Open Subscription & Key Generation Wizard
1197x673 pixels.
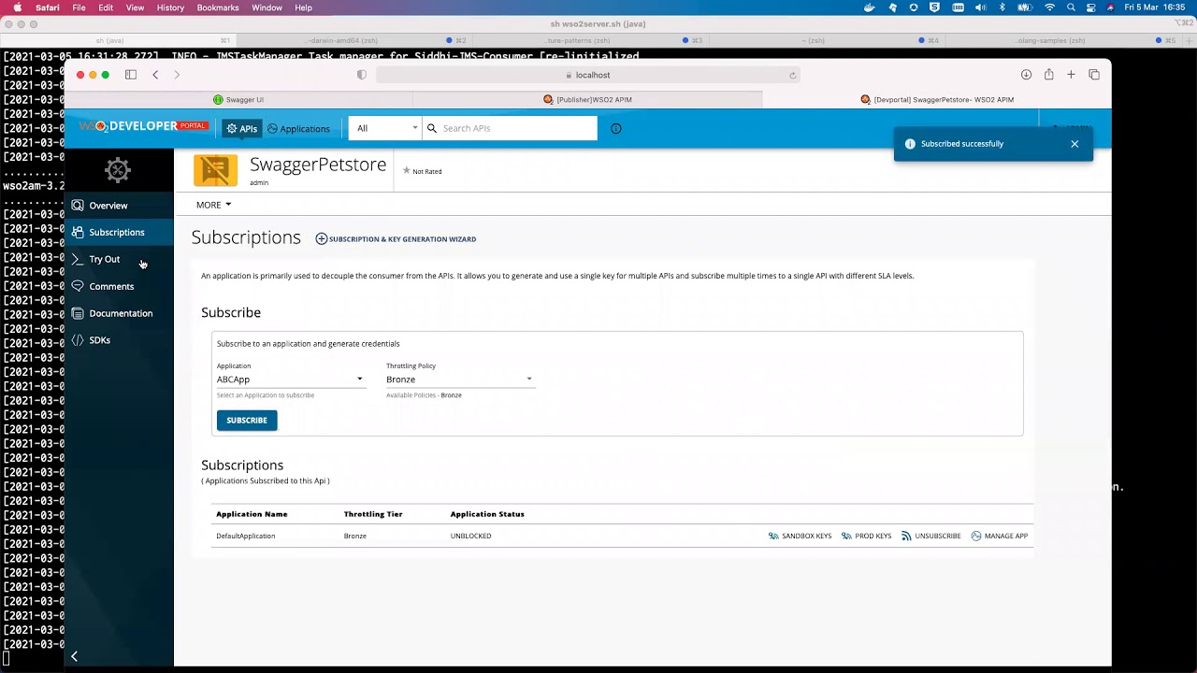tap(396, 239)
